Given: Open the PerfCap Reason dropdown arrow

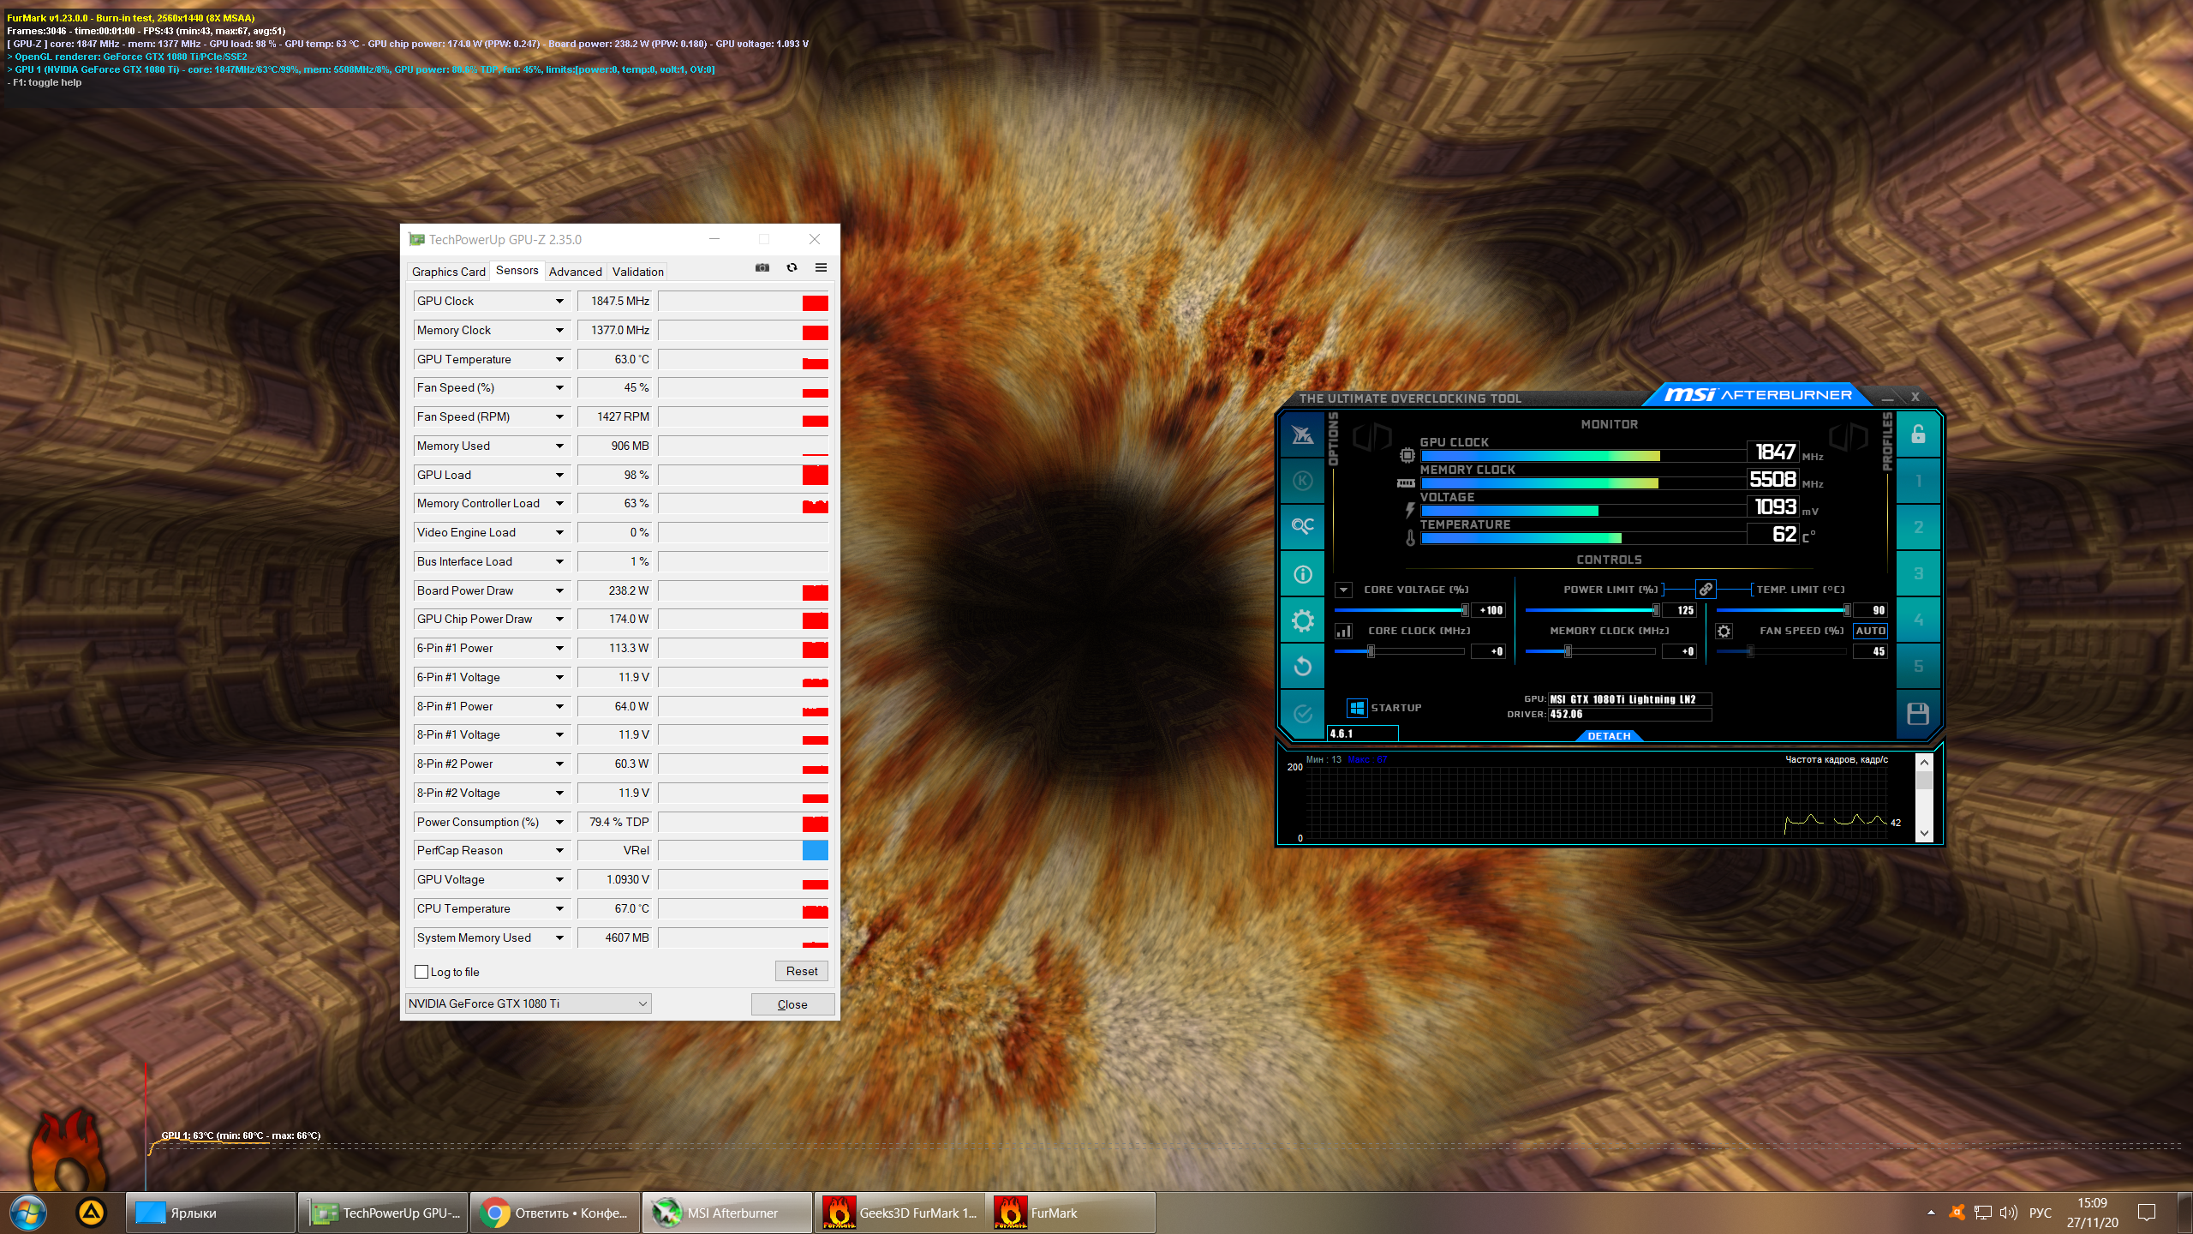Looking at the screenshot, I should (x=559, y=851).
